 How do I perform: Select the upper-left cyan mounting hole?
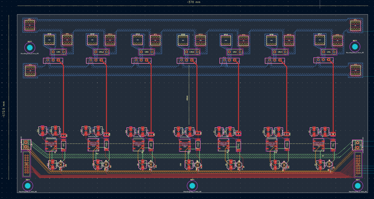[x=30, y=48]
